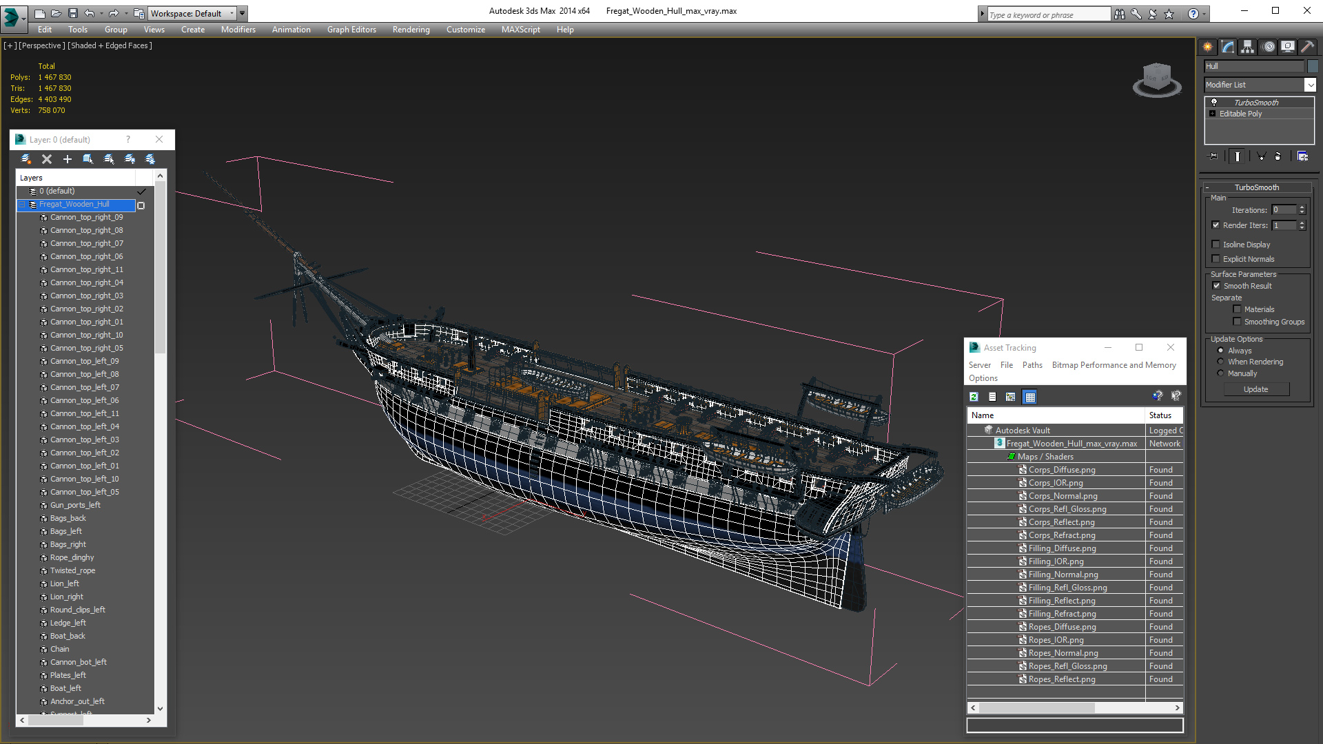Viewport: 1323px width, 744px height.
Task: Click Remove Modifier trash icon
Action: pyautogui.click(x=1278, y=156)
